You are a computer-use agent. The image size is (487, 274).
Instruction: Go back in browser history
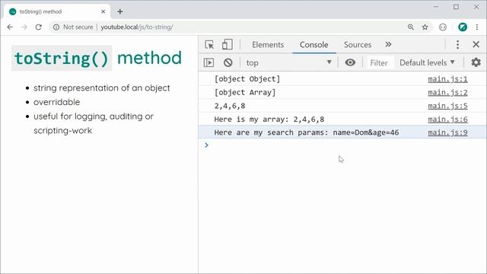coord(10,27)
